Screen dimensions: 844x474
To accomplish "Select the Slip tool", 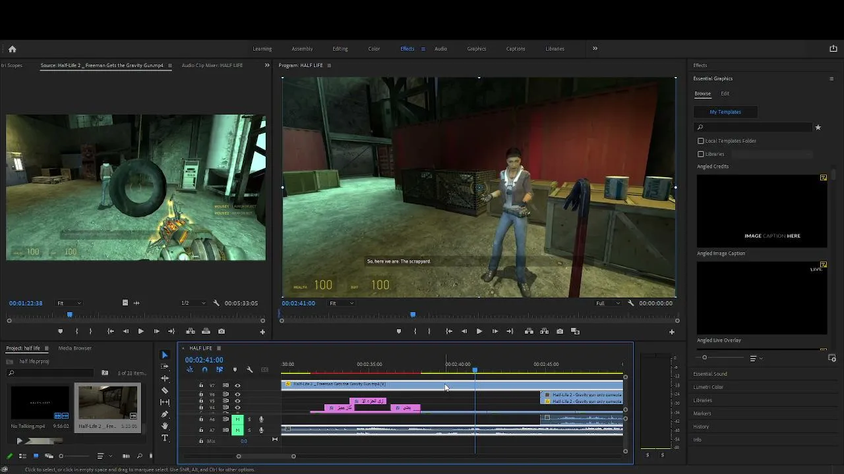I will (x=165, y=402).
